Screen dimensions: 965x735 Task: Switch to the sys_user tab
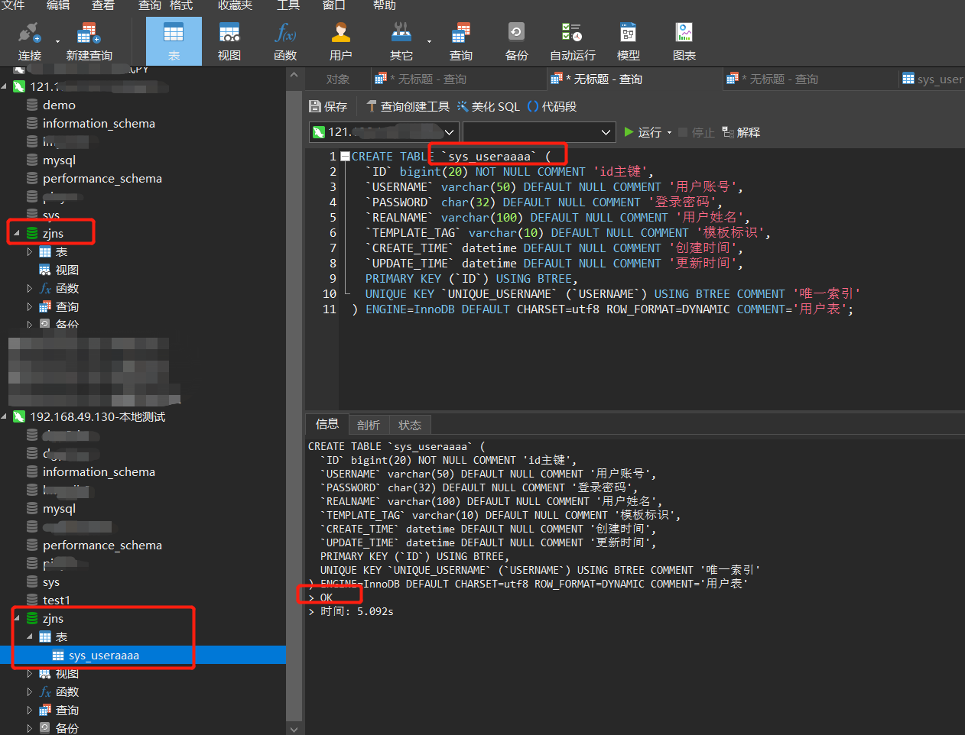(933, 79)
